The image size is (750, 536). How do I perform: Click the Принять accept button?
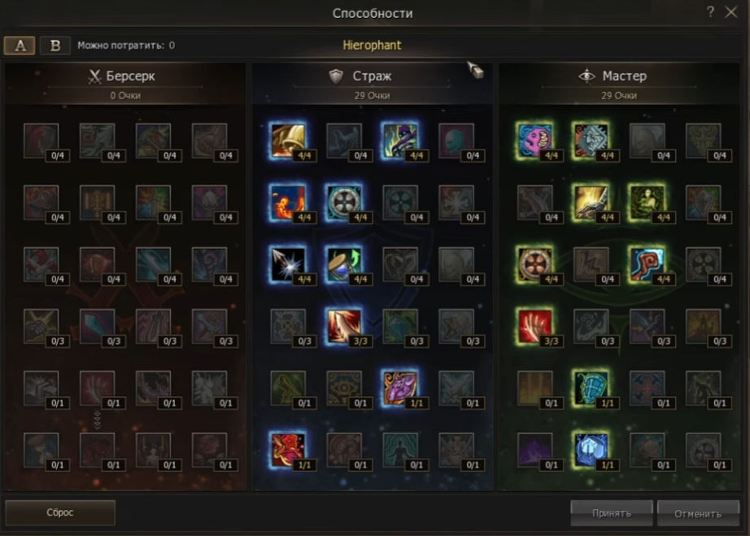[x=611, y=513]
